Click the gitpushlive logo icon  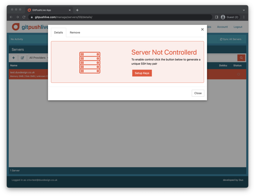16,27
